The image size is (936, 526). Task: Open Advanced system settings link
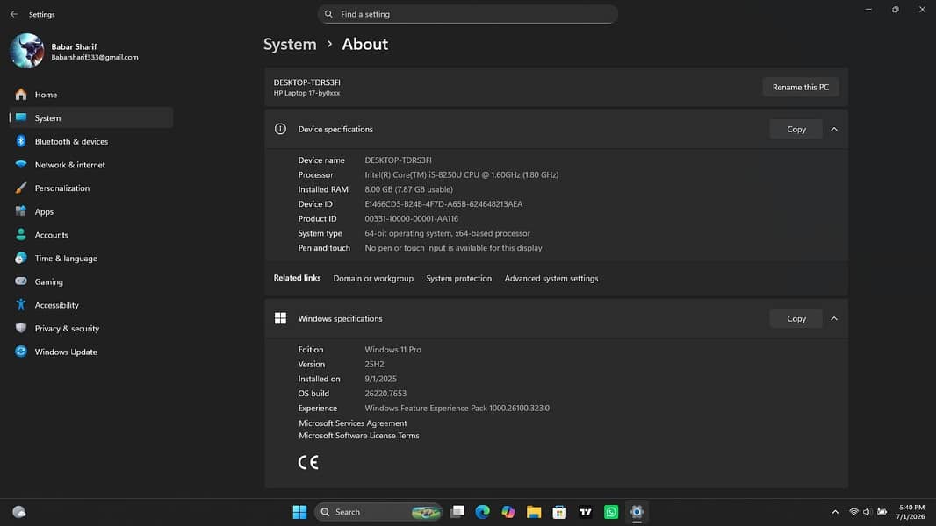click(x=551, y=278)
